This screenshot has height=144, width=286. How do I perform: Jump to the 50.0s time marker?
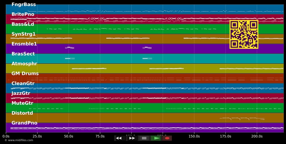click(69, 136)
